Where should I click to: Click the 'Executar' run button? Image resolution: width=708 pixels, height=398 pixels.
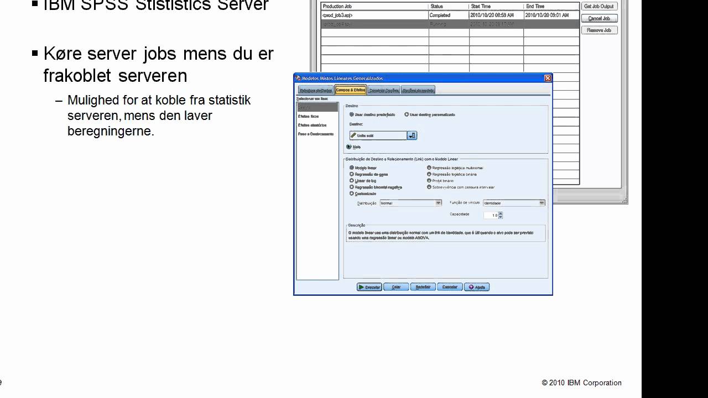coord(369,287)
